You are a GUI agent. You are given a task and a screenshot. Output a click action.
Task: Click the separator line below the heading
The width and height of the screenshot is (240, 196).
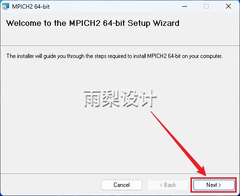(120, 46)
